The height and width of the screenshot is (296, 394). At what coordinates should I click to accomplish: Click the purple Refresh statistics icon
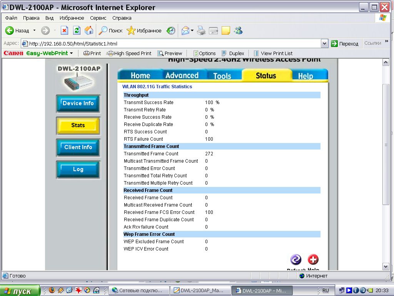click(x=295, y=259)
